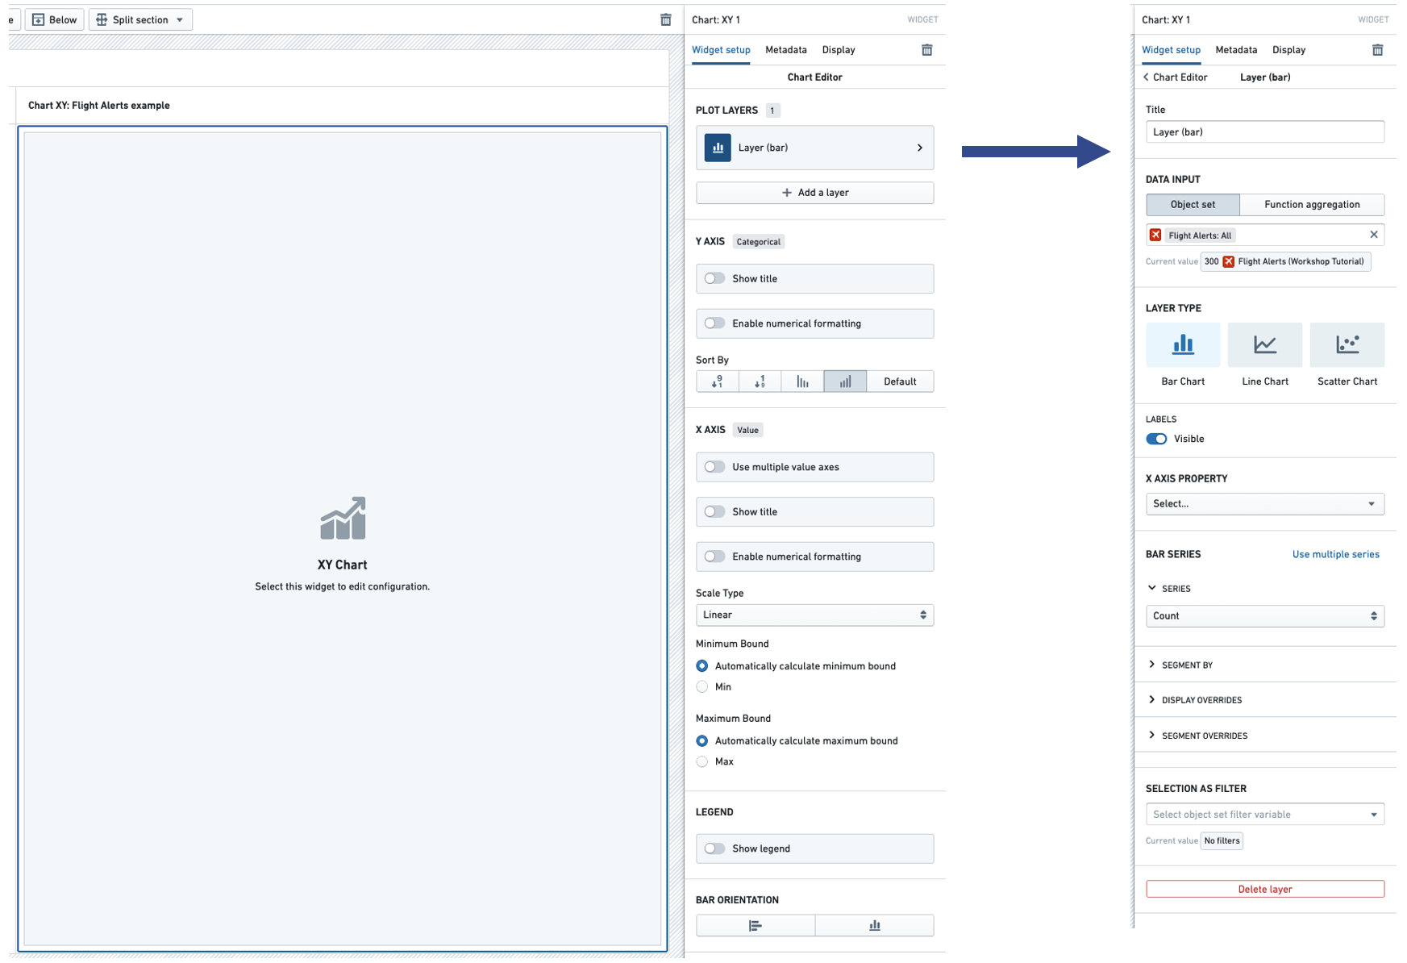Select Min radio for minimum bound
1407x963 pixels.
pos(702,687)
